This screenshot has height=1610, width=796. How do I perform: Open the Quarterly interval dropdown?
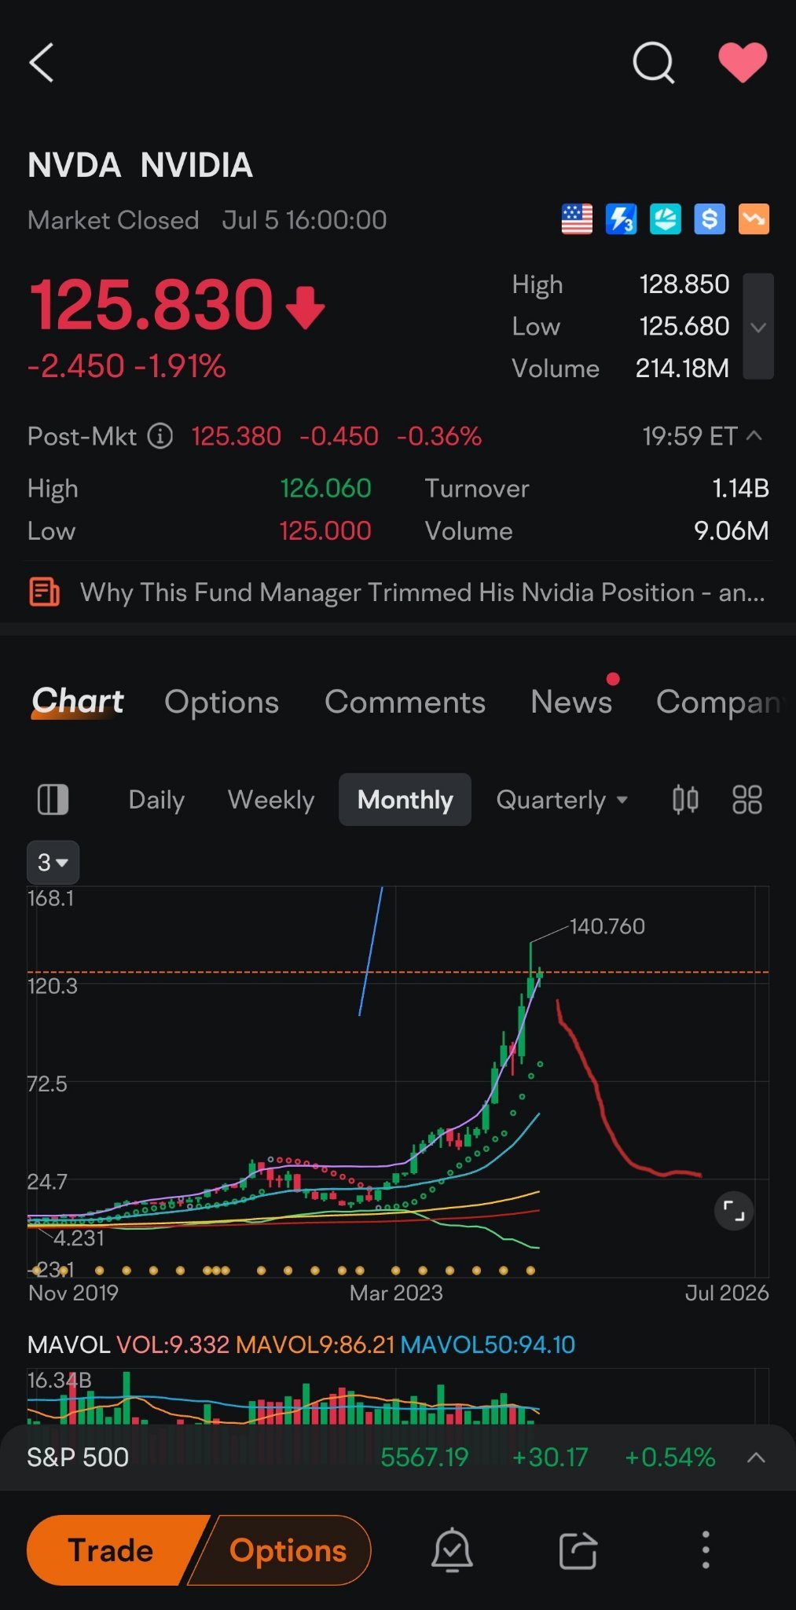point(561,800)
